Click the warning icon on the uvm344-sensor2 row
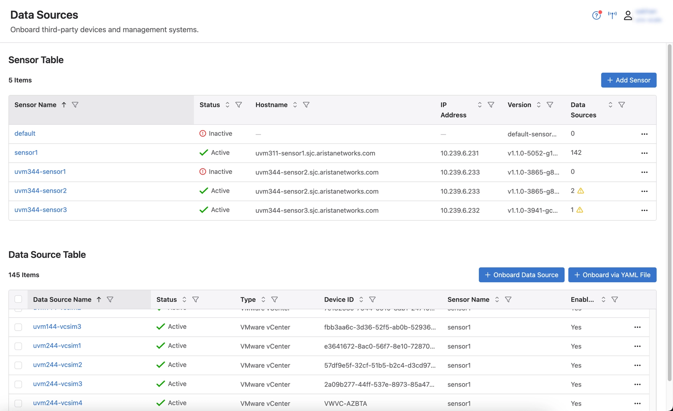This screenshot has width=673, height=411. (580, 191)
